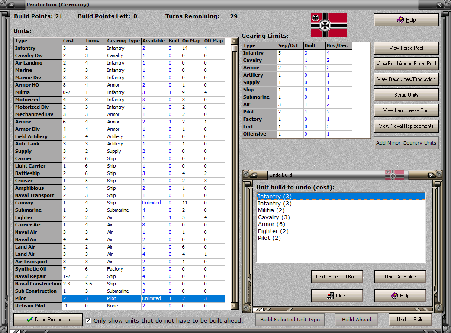Select second Infantry (3) in undo list
This screenshot has width=451, height=333.
(x=341, y=203)
